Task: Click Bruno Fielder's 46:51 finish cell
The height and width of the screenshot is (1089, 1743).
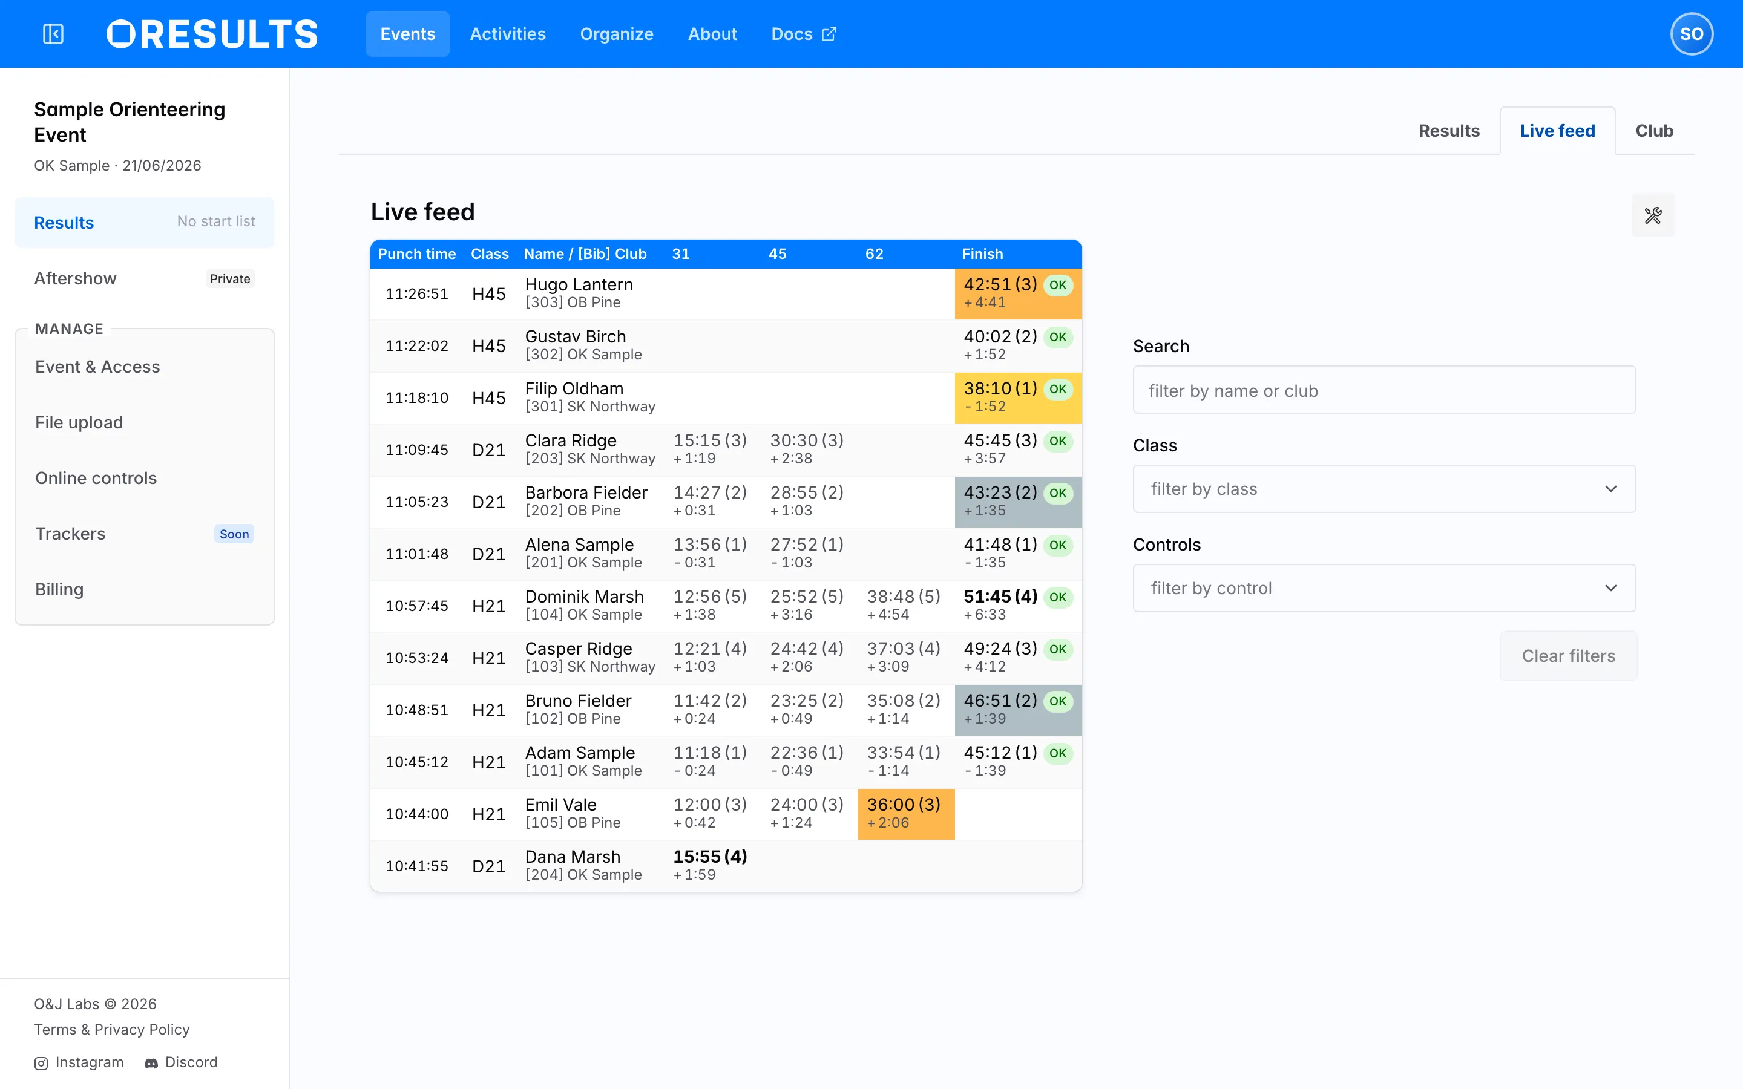Action: click(1018, 710)
